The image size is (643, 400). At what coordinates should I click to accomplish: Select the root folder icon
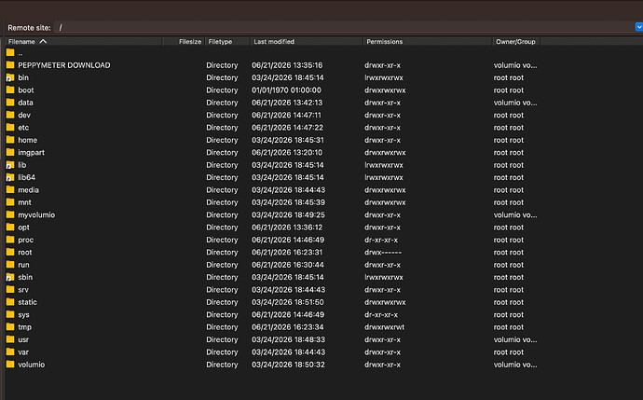[x=10, y=252]
